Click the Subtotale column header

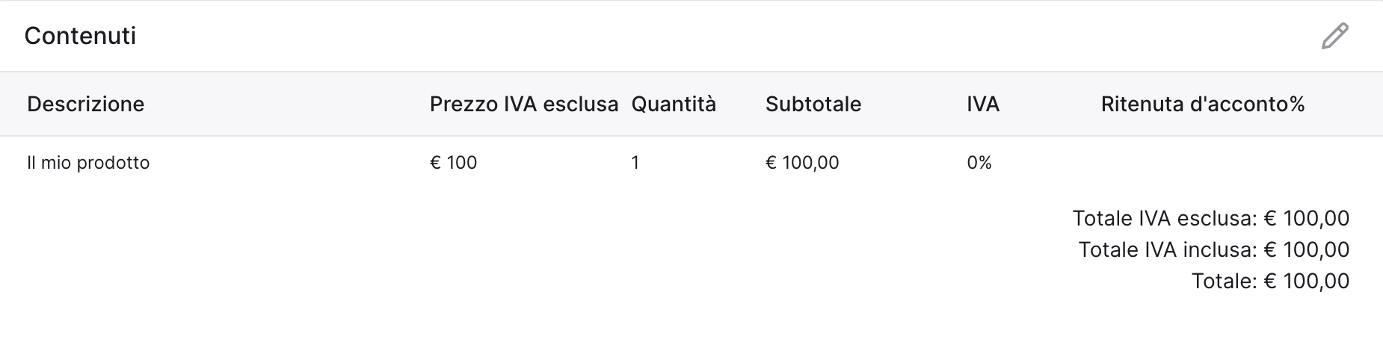(x=813, y=104)
